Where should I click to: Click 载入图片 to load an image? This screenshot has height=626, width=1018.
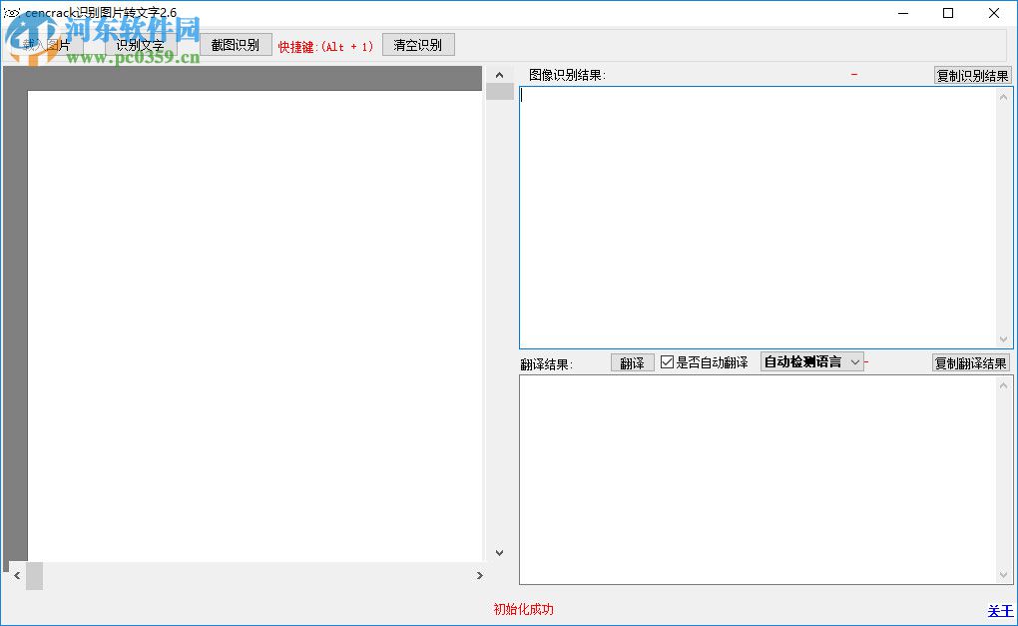[45, 44]
